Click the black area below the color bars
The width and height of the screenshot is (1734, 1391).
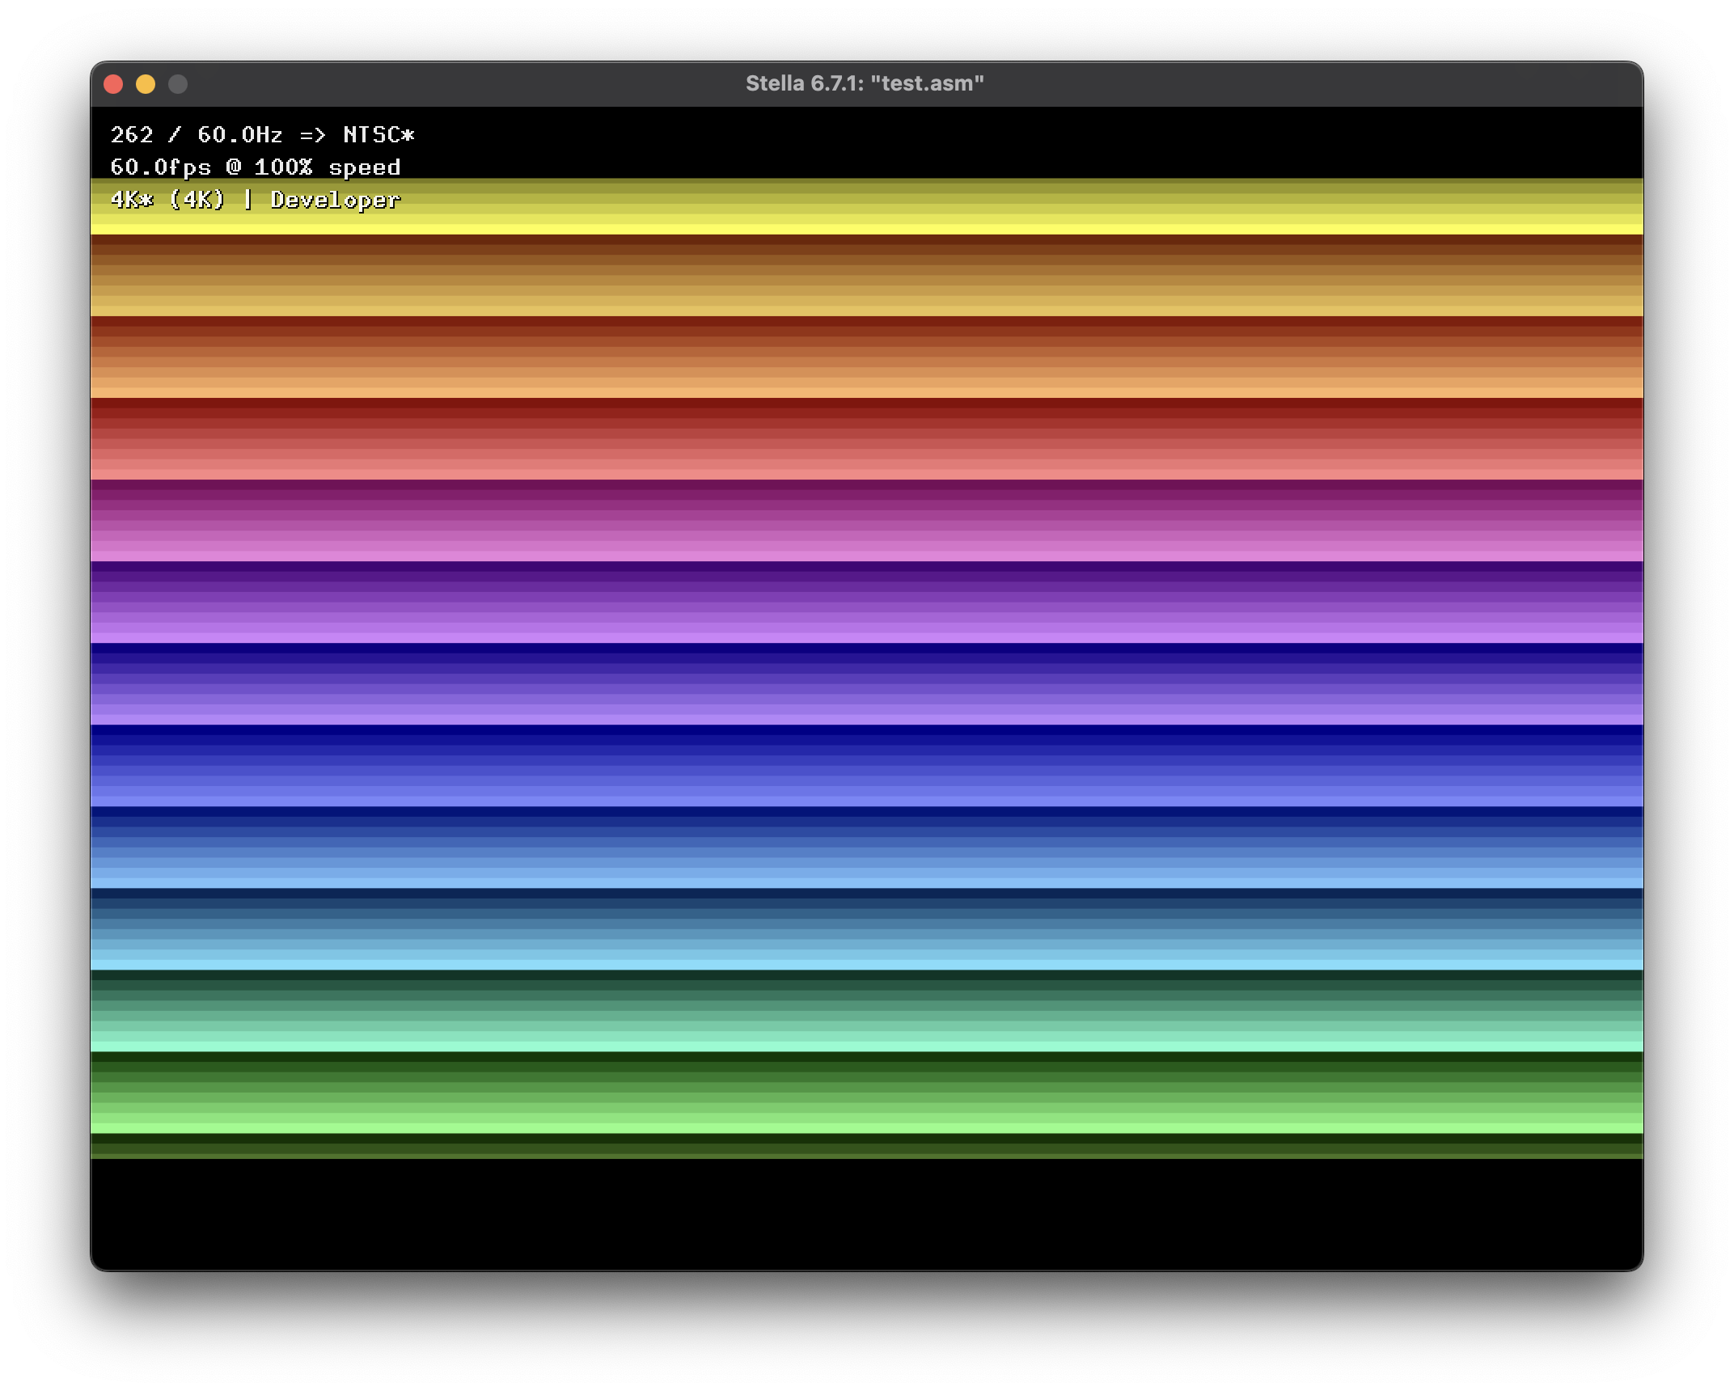pyautogui.click(x=867, y=1213)
